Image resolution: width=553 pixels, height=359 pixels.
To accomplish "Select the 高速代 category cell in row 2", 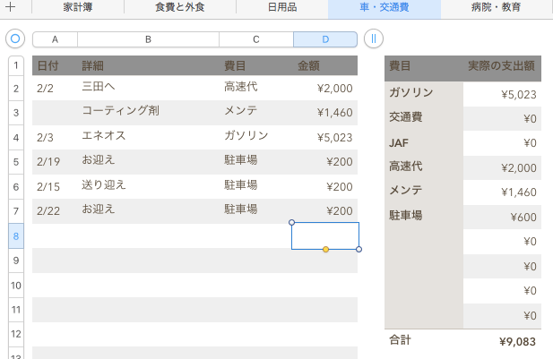I will (x=256, y=88).
